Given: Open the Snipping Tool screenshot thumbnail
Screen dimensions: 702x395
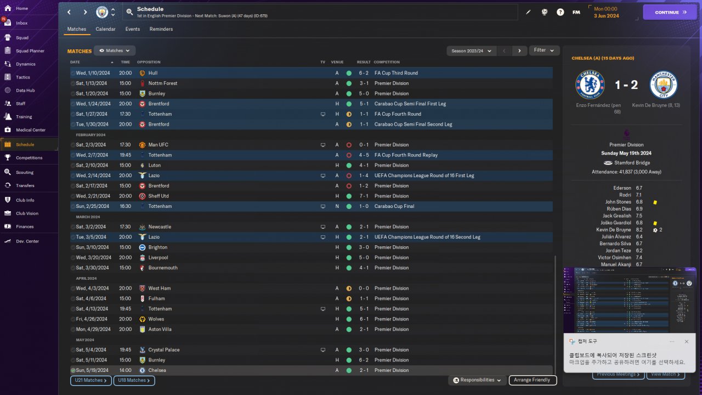Looking at the screenshot, I should (629, 300).
